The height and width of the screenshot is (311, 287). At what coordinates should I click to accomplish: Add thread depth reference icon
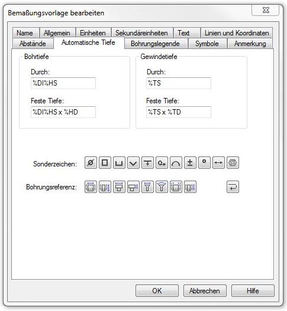pyautogui.click(x=190, y=187)
